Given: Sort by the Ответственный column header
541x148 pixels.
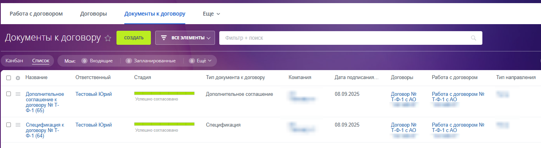Looking at the screenshot, I should click(x=93, y=78).
